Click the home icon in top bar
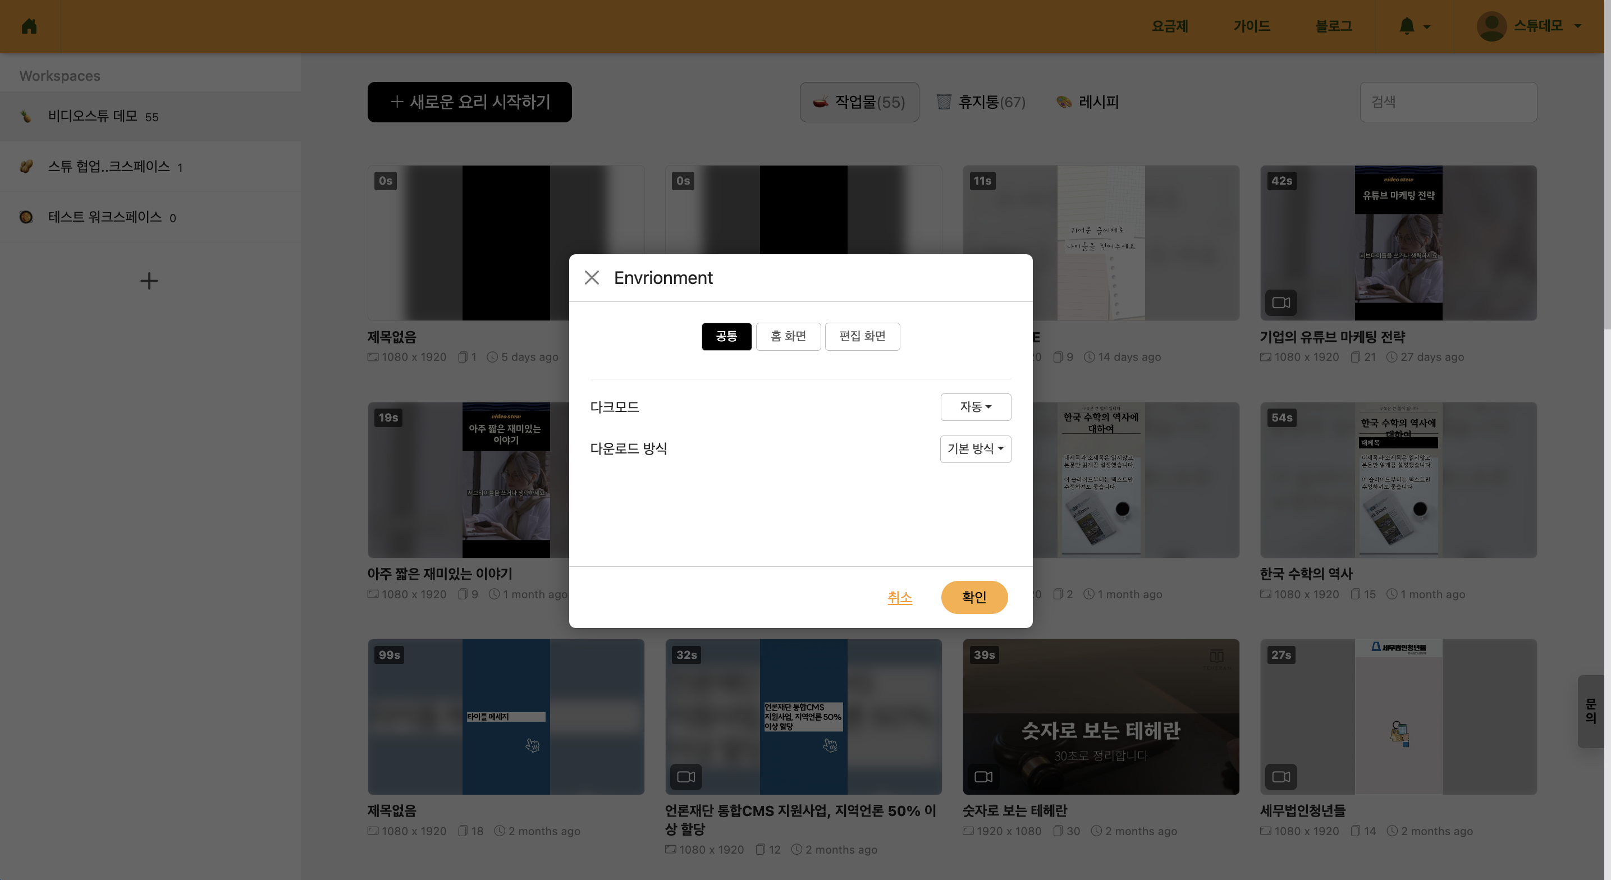This screenshot has height=880, width=1611. pos(29,26)
